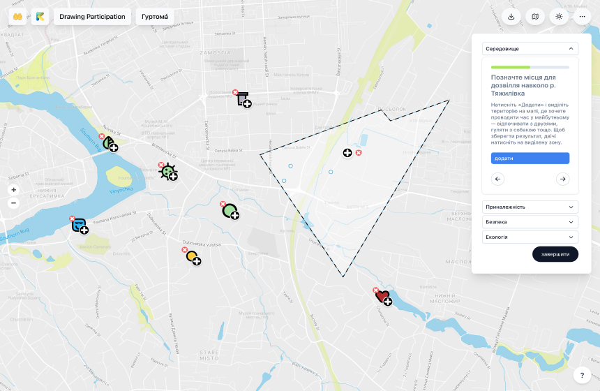Select the green leaf map marker

[x=109, y=143]
